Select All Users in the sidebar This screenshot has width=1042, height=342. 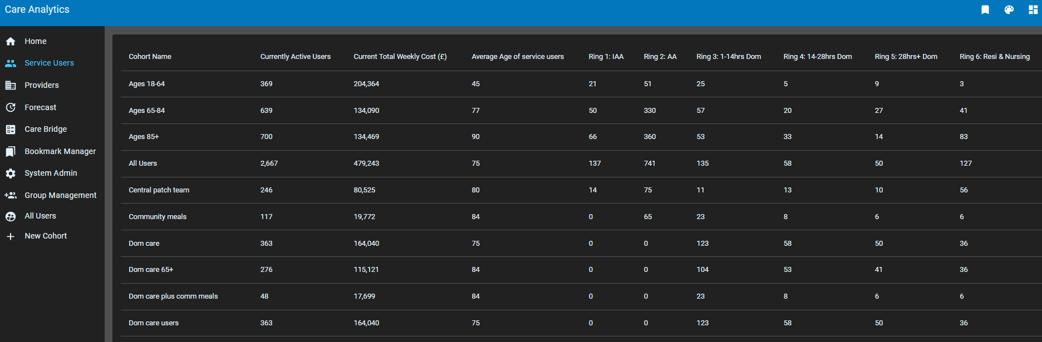pyautogui.click(x=40, y=216)
